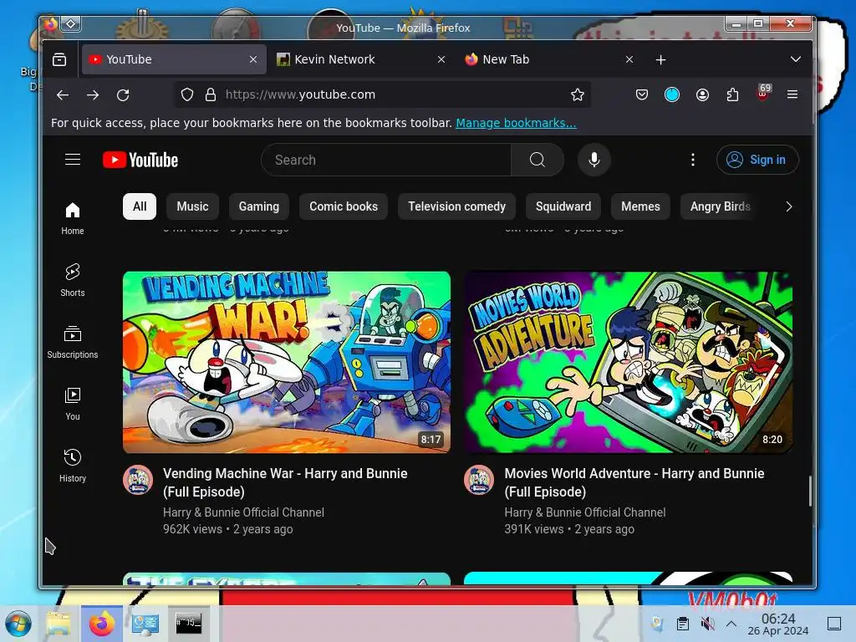
Task: Open Manage bookmarks link
Action: tap(516, 123)
